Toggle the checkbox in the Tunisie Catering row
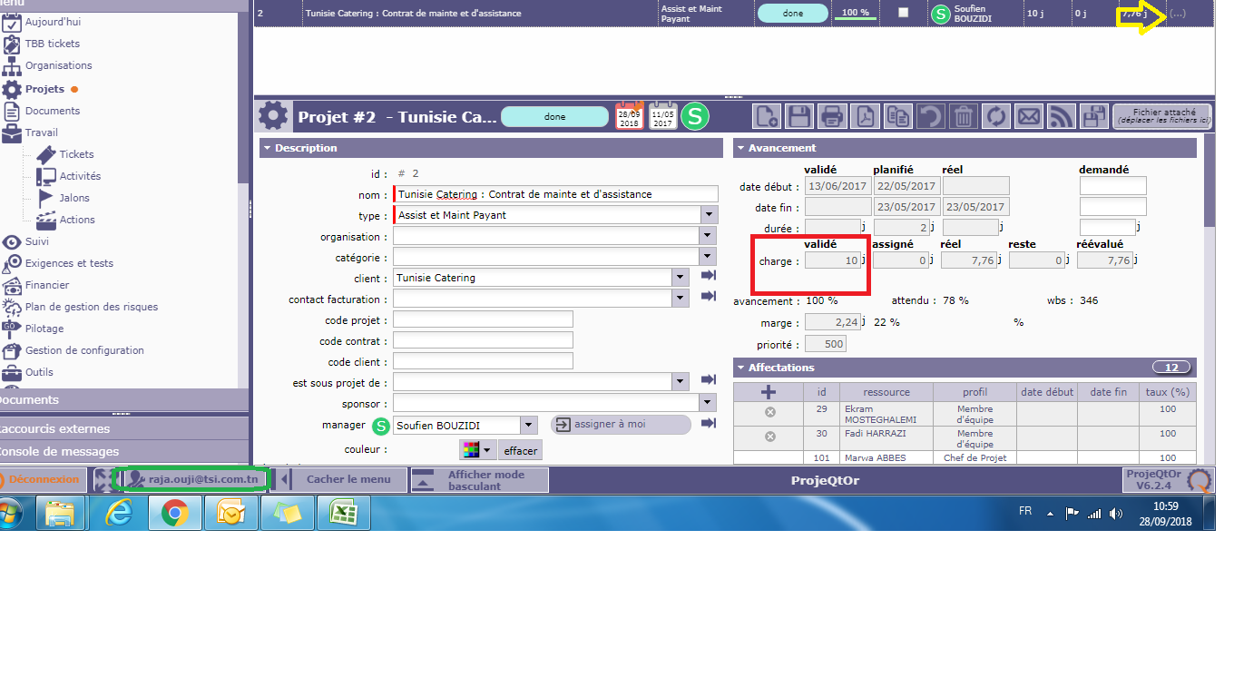Screen dimensions: 1234x697 pos(902,13)
